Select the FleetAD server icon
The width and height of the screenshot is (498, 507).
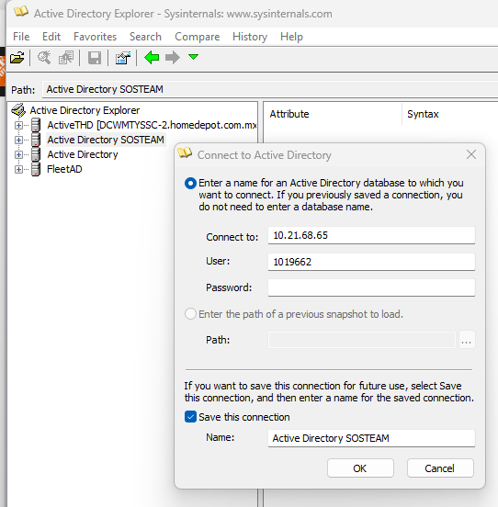tap(36, 169)
